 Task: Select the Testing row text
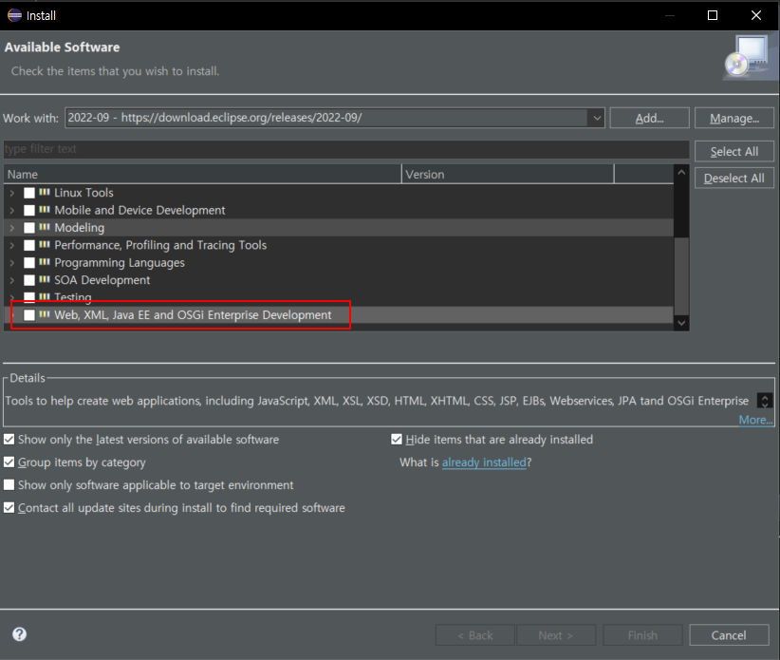pyautogui.click(x=73, y=297)
